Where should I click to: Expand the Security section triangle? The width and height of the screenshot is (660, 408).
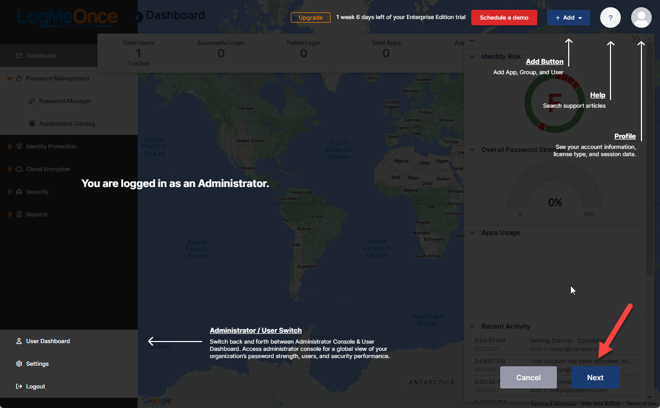(x=10, y=192)
